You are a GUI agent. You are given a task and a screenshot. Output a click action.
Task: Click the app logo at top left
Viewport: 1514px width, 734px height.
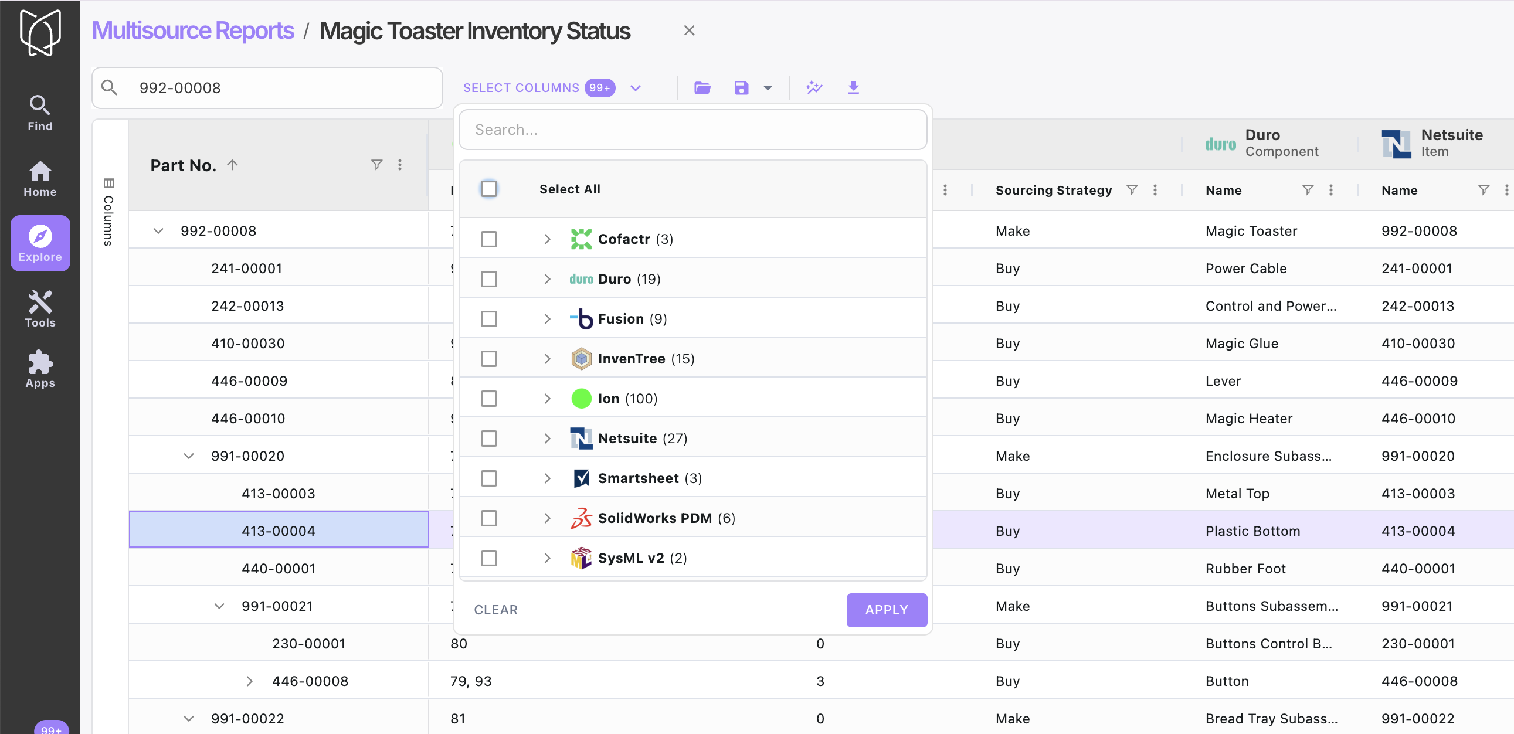coord(40,33)
